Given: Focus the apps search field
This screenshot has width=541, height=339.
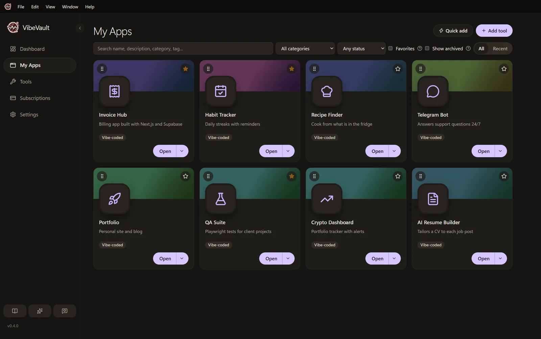Looking at the screenshot, I should coord(183,48).
